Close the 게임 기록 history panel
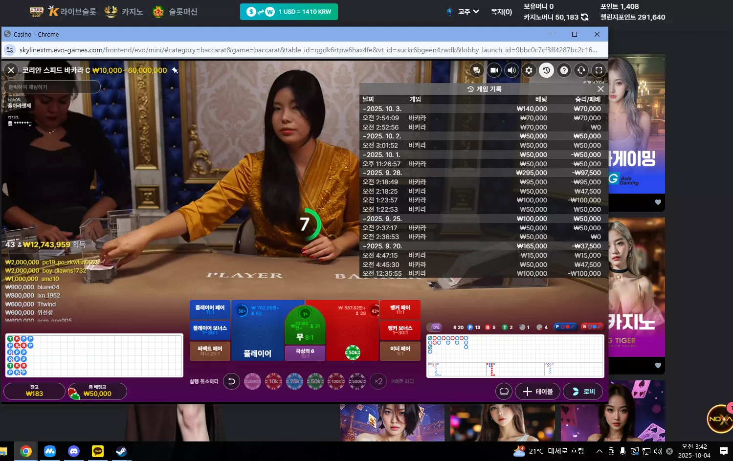Screen dimensions: 733x461 coord(600,89)
